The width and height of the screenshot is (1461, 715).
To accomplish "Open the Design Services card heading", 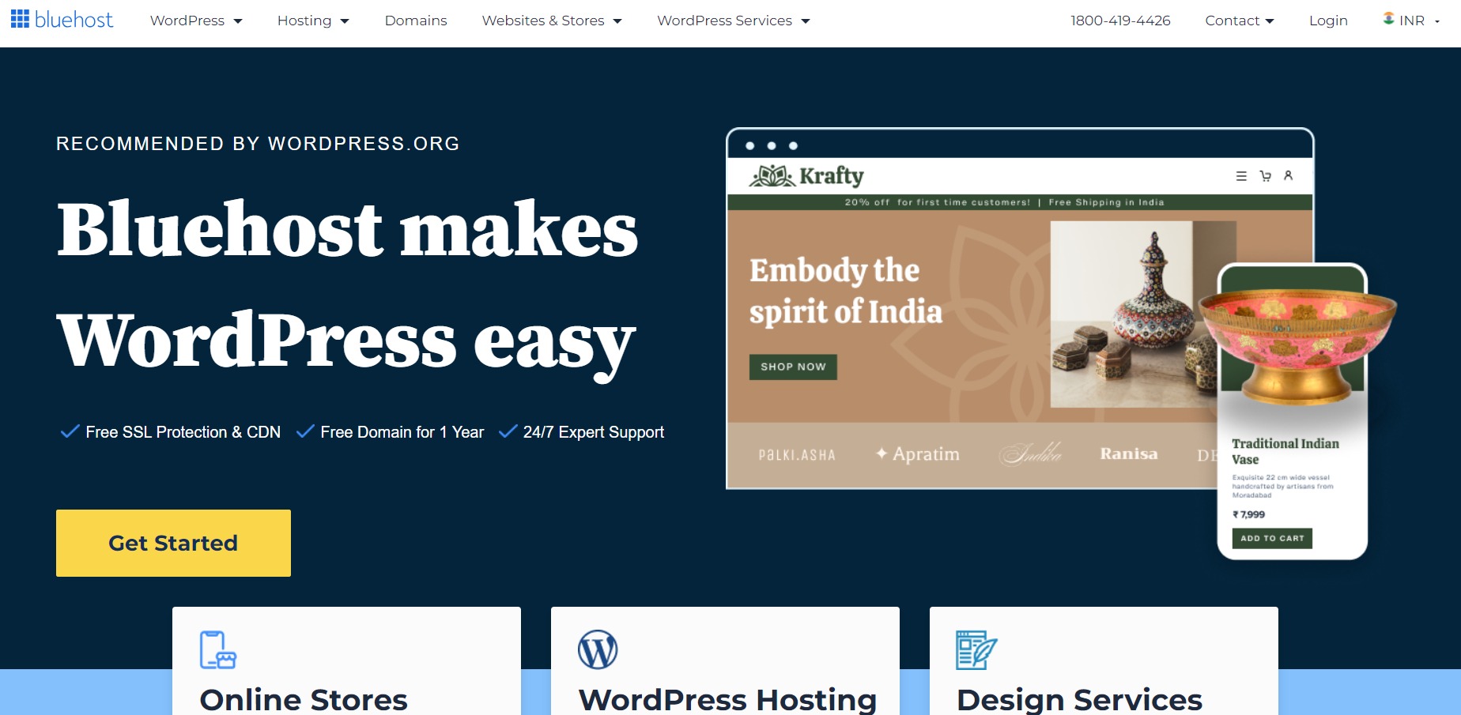I will pyautogui.click(x=1079, y=699).
